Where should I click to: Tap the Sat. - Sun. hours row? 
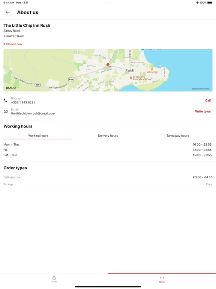(x=108, y=155)
